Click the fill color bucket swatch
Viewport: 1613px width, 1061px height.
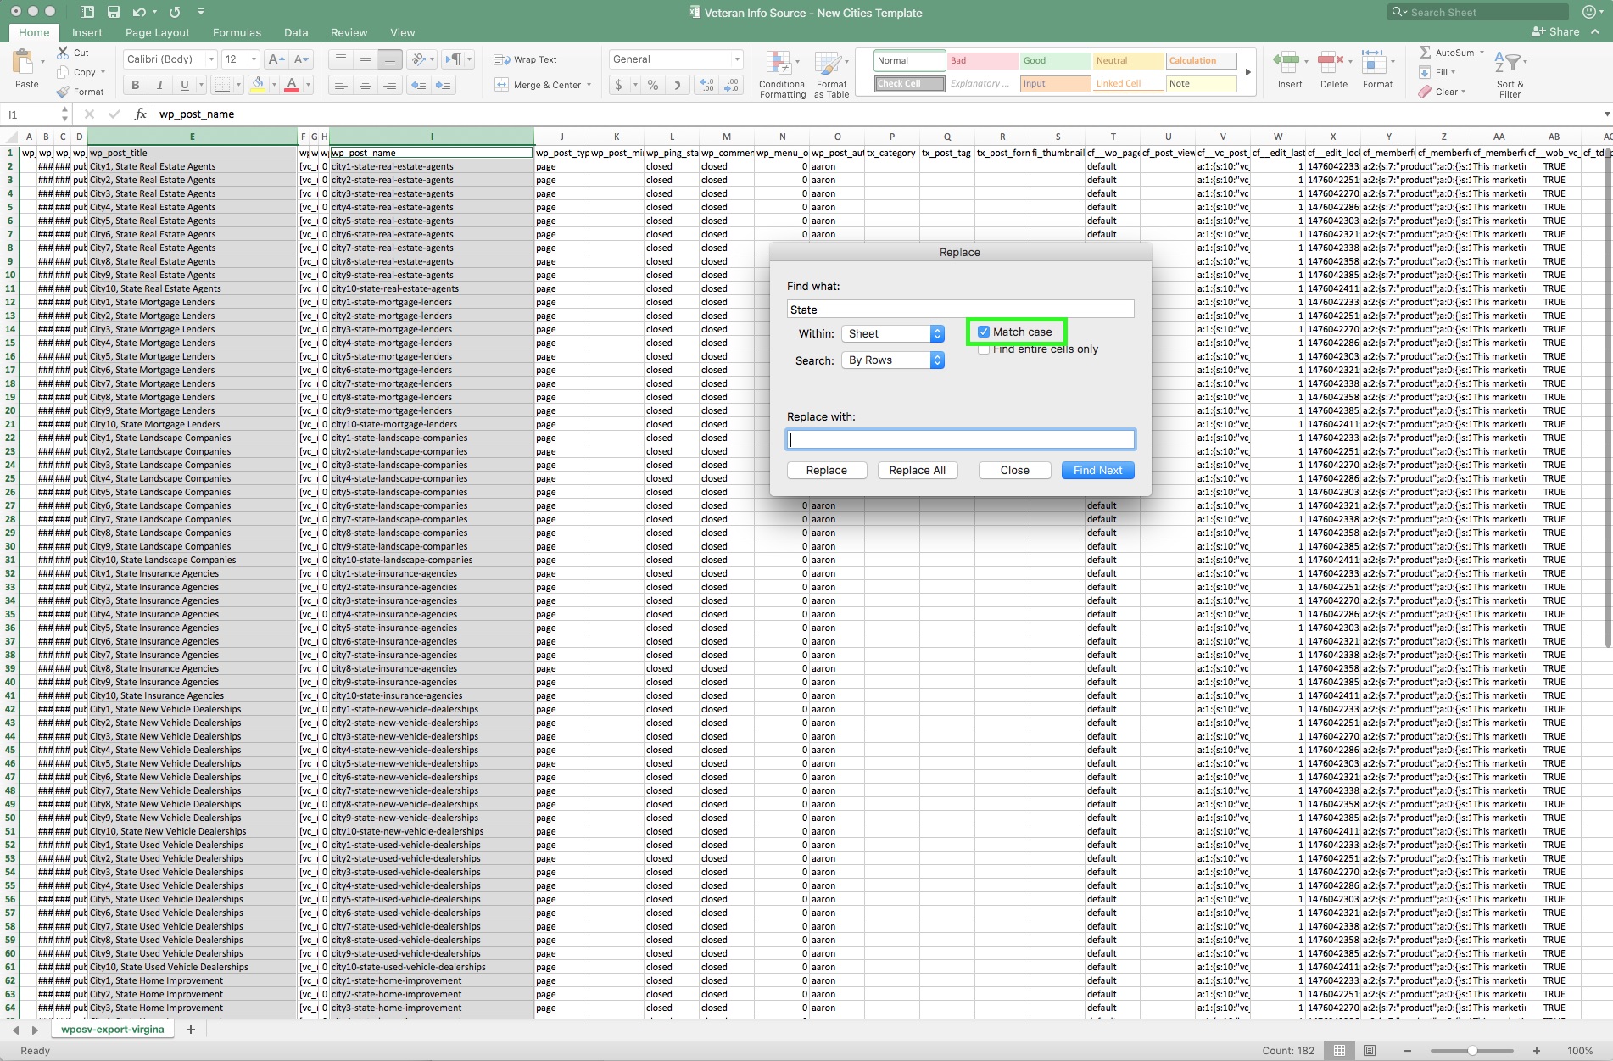coord(258,85)
